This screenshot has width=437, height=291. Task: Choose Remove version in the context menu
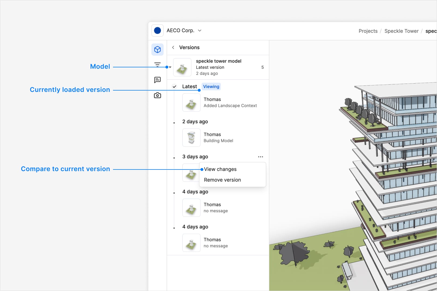coord(223,180)
